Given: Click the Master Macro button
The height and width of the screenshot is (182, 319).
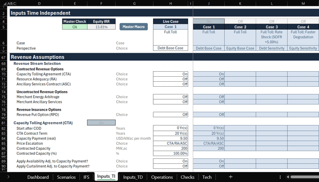Looking at the screenshot, I should [x=134, y=27].
